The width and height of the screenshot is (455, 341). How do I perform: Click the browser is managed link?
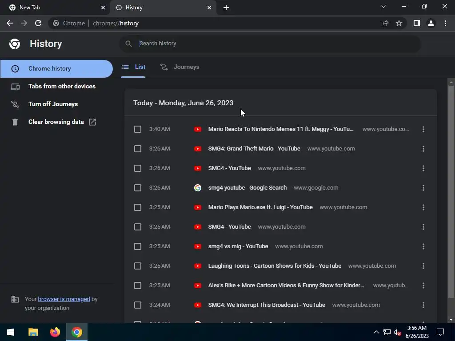point(64,299)
